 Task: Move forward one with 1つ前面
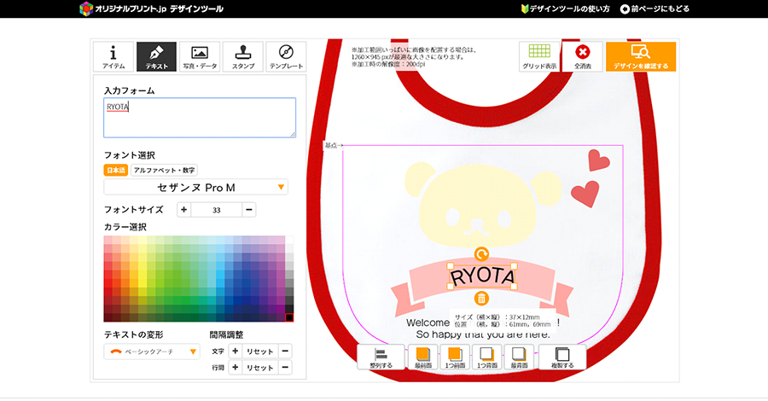455,357
